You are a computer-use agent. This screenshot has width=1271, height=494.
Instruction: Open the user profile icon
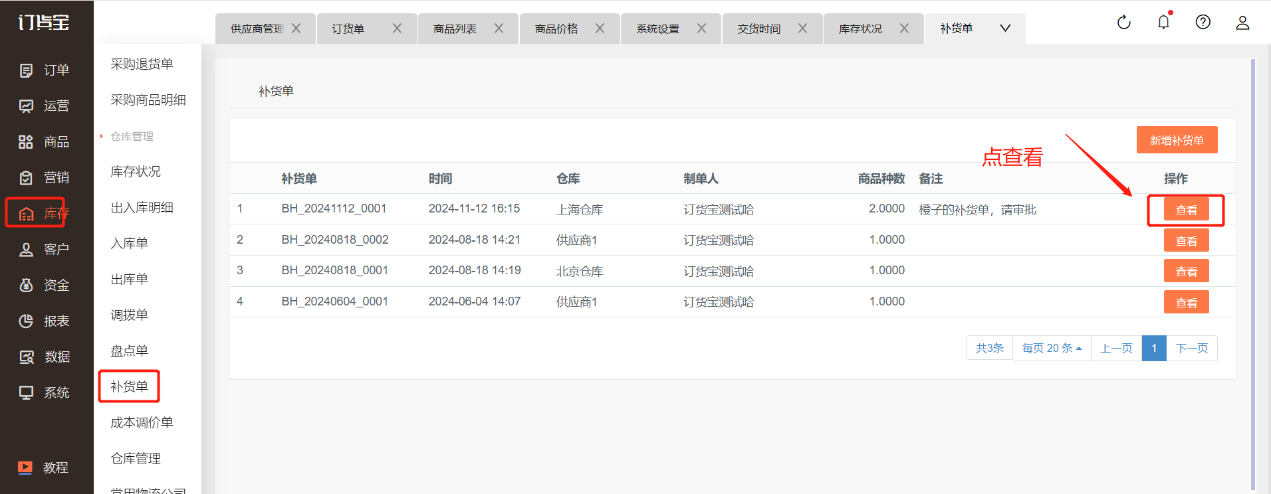[1242, 23]
